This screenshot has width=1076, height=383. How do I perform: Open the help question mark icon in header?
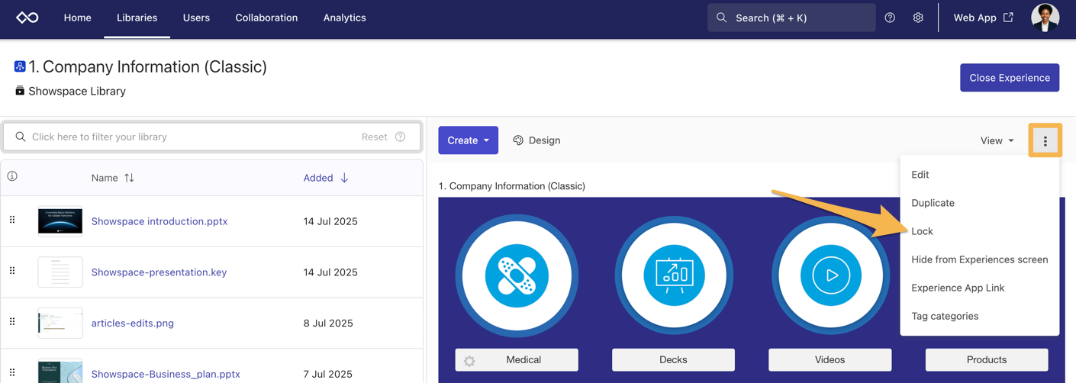(890, 18)
